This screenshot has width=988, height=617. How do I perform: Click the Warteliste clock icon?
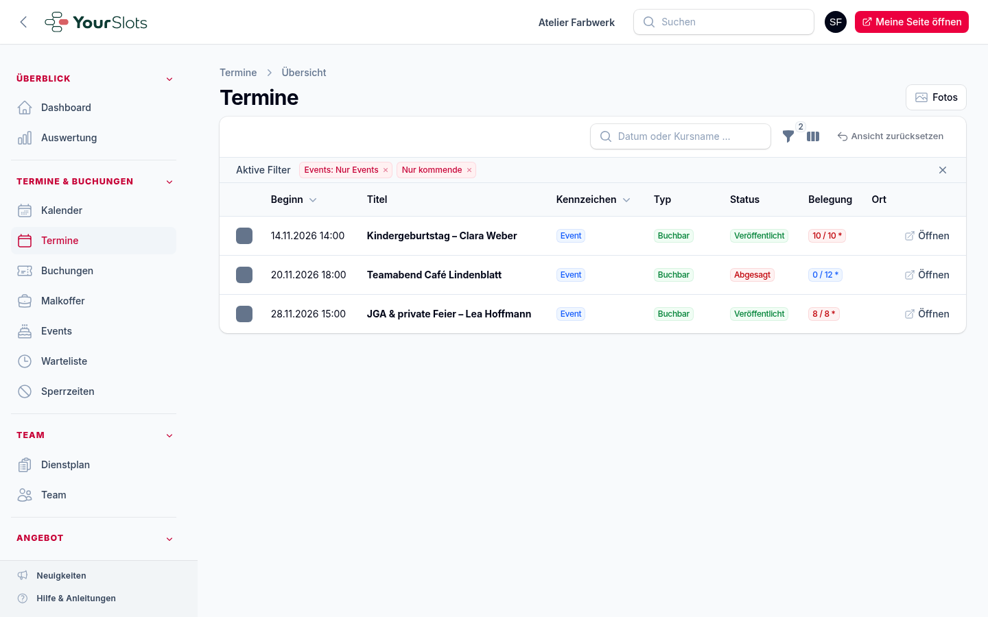[x=25, y=361]
